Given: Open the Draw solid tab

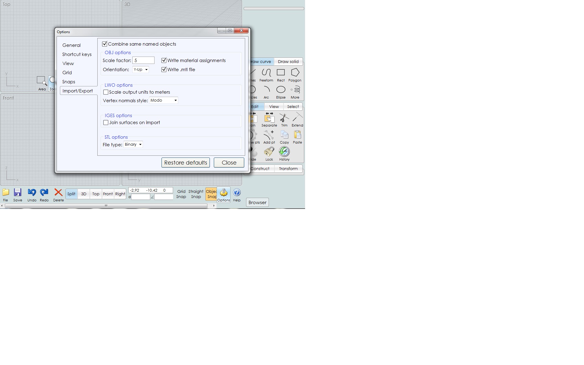Looking at the screenshot, I should 288,61.
